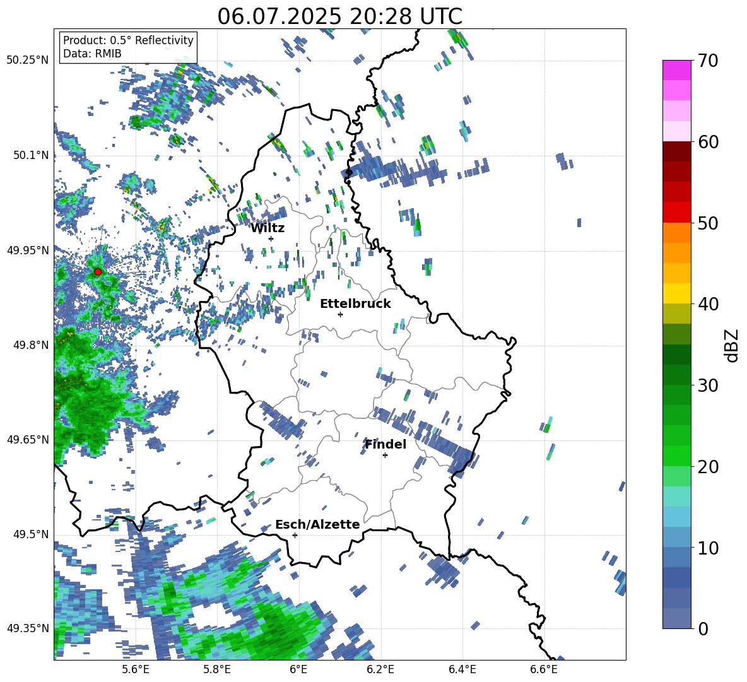Click the colorbar tick label 30
Image resolution: width=747 pixels, height=682 pixels.
click(x=708, y=385)
